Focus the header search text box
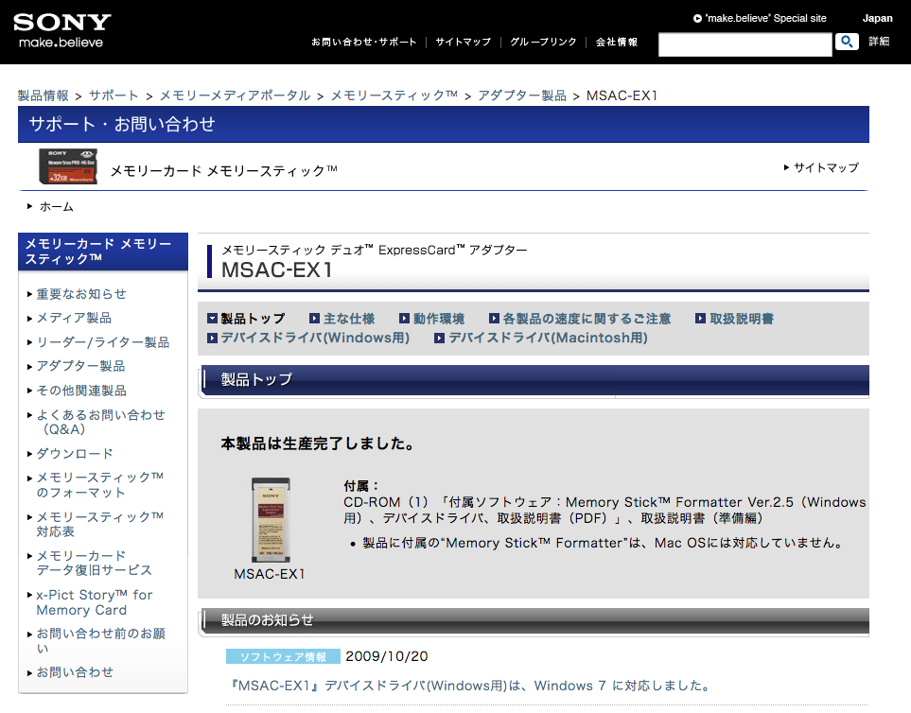The height and width of the screenshot is (713, 911). pyautogui.click(x=745, y=44)
